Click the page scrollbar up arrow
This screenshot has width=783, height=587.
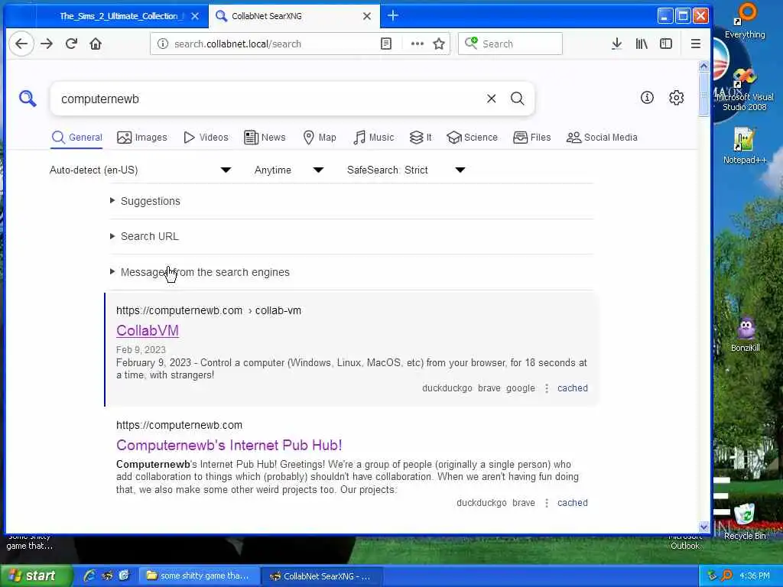coord(703,66)
